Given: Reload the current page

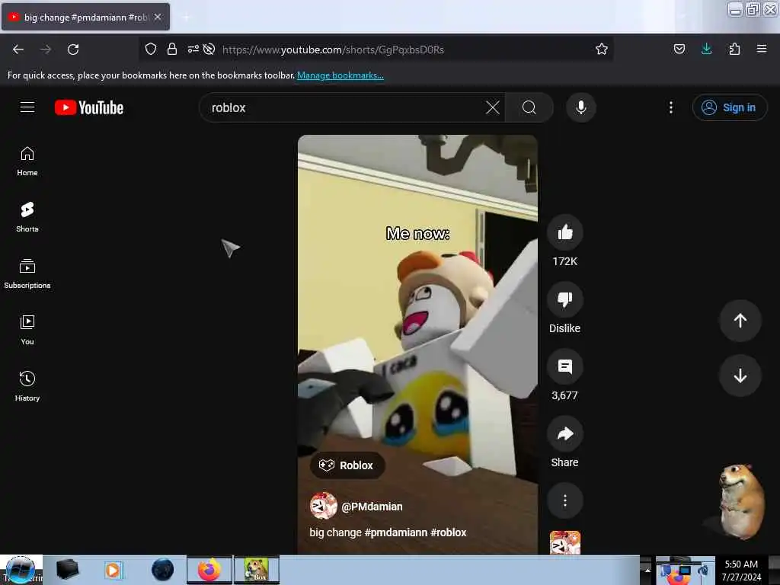Looking at the screenshot, I should click(73, 50).
